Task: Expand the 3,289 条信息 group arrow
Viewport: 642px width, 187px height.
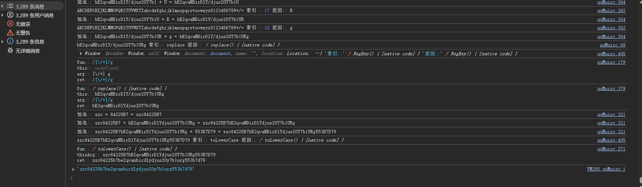Action: pos(3,41)
